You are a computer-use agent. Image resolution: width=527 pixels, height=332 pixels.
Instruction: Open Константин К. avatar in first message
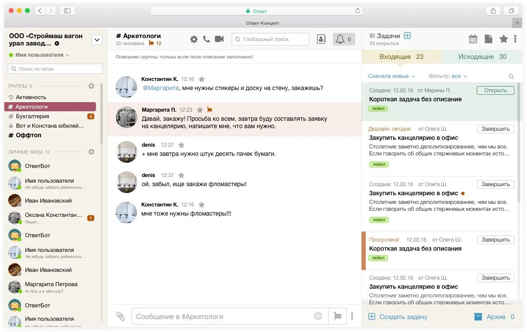pos(126,87)
